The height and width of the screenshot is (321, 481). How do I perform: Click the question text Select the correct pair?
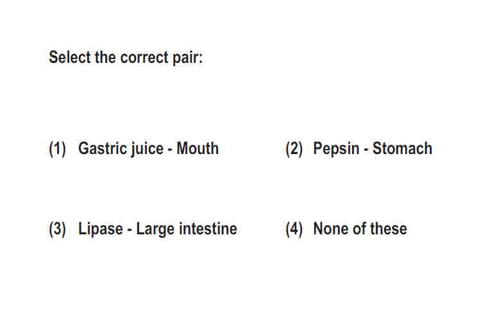point(126,58)
